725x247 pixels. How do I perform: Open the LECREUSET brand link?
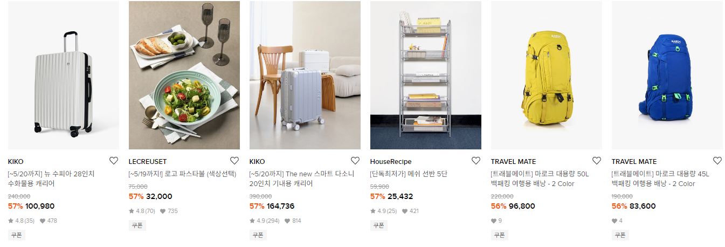click(148, 162)
